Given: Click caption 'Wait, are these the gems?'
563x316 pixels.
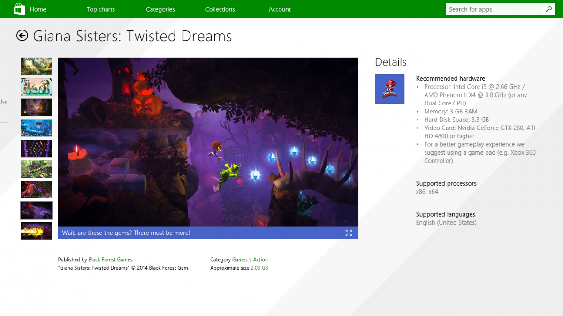Looking at the screenshot, I should click(x=126, y=233).
